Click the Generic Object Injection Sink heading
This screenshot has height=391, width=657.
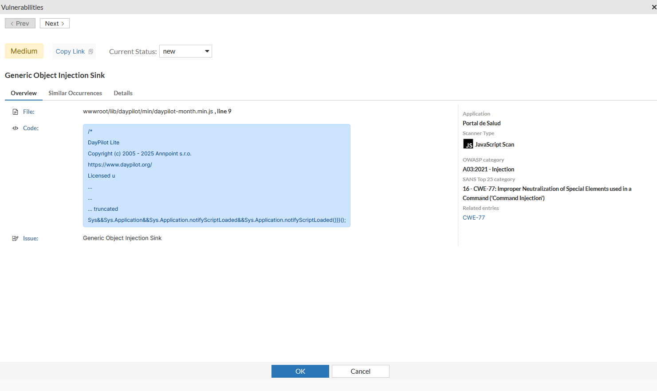pyautogui.click(x=55, y=75)
